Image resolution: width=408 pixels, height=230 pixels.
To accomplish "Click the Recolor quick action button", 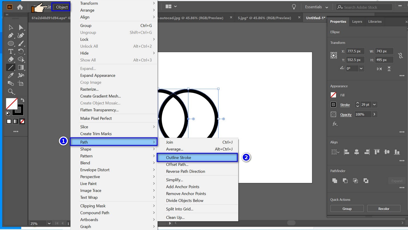I will [x=384, y=209].
